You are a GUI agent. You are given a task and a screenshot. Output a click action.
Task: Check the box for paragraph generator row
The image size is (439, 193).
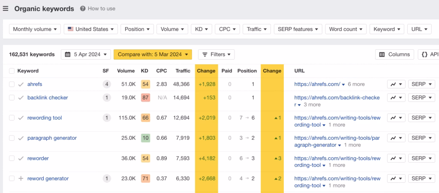[12, 138]
